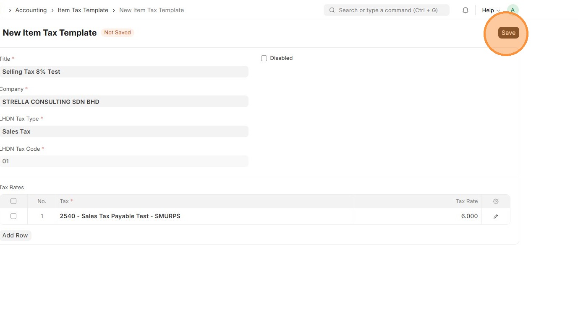
Task: Select the Sales Tax Payable Test account cell
Action: tap(204, 216)
